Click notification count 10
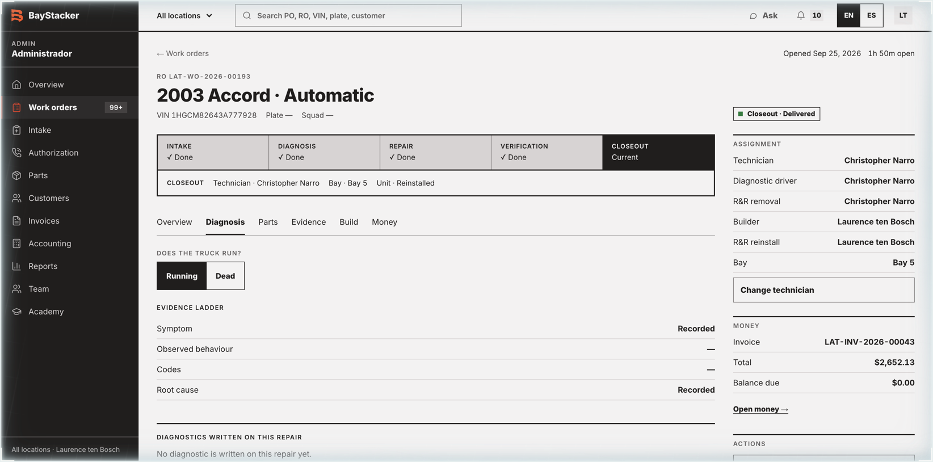The image size is (933, 462). pyautogui.click(x=816, y=15)
